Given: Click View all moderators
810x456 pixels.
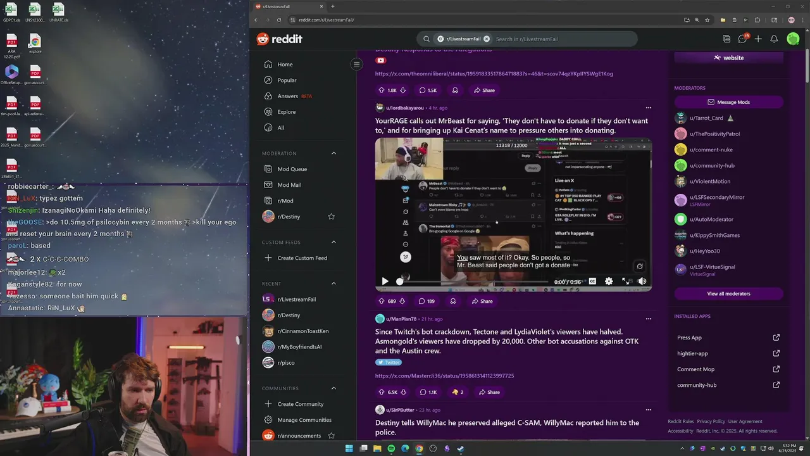Looking at the screenshot, I should [728, 294].
